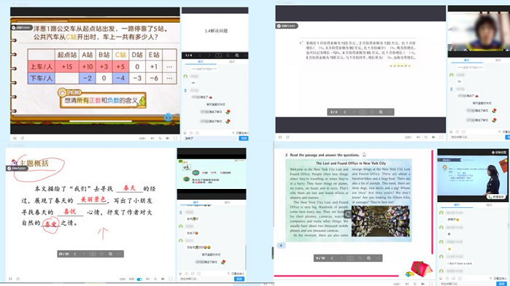Check 只看主持人 in the bottom-left chat panel
This screenshot has width=510, height=286.
coord(236,274)
